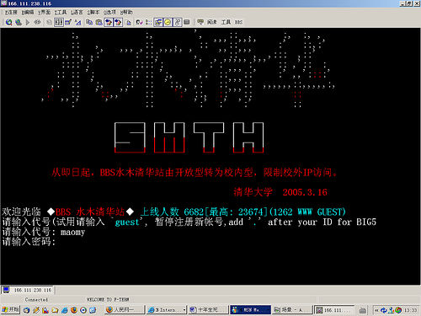Select the 166.111.238.116 session tab

28,290
